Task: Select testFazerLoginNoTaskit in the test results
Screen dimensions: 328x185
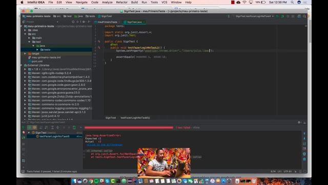Action: 54,136
